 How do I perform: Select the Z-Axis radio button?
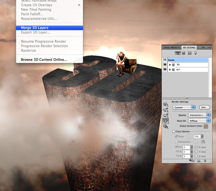[x=196, y=156]
